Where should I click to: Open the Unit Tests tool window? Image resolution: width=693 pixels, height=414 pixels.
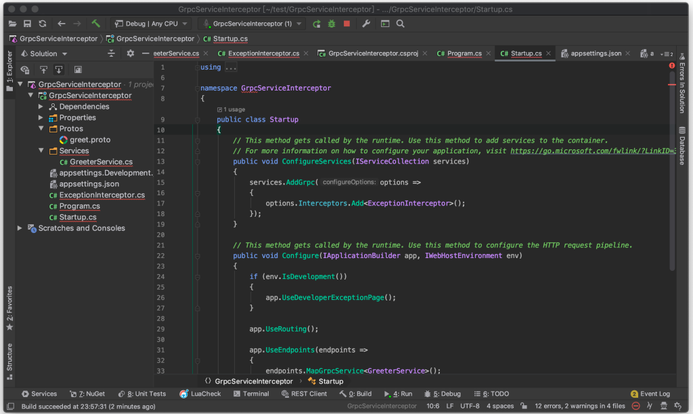[142, 394]
